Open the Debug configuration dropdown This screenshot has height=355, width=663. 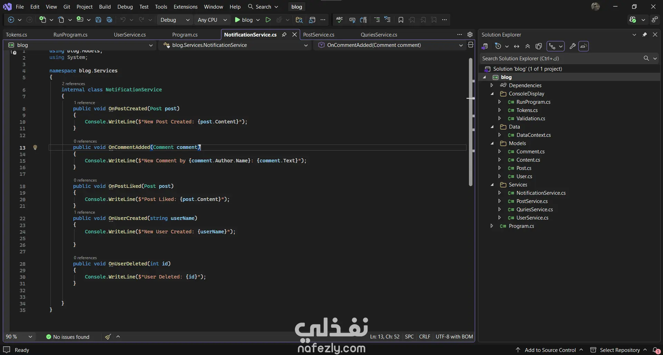pos(175,20)
